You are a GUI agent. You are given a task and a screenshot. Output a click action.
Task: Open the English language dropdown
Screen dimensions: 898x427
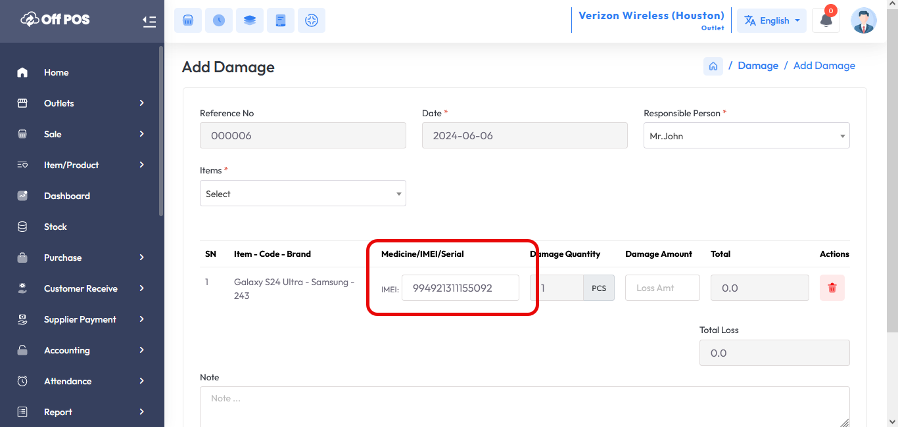coord(772,20)
